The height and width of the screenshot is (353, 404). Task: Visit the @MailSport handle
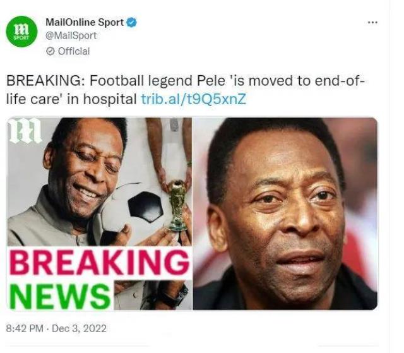[71, 35]
